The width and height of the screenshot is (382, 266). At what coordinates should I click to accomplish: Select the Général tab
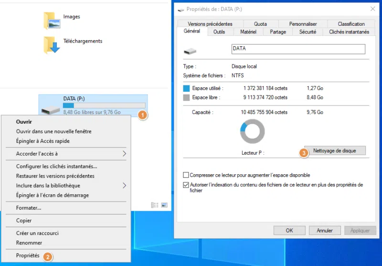[x=192, y=31]
